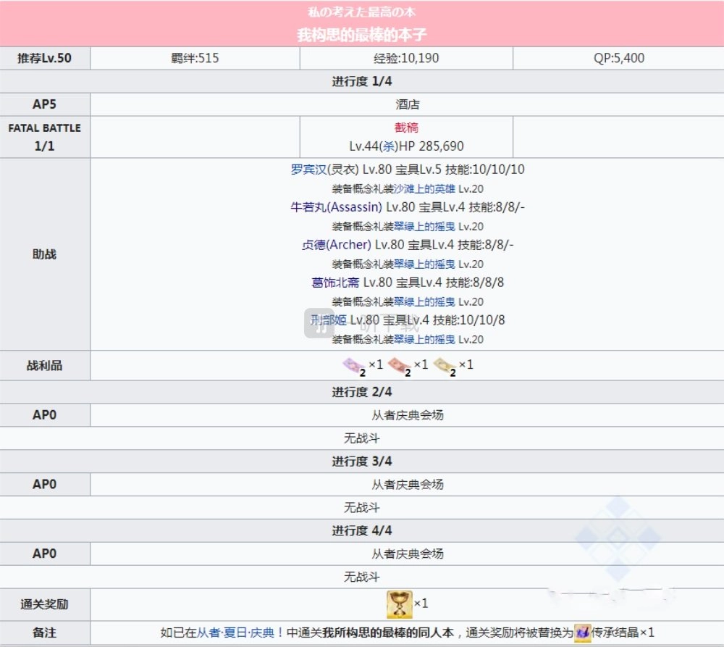Screen dimensions: 724x647
Task: Click the 进行度 1/4 section header
Action: tap(362, 82)
